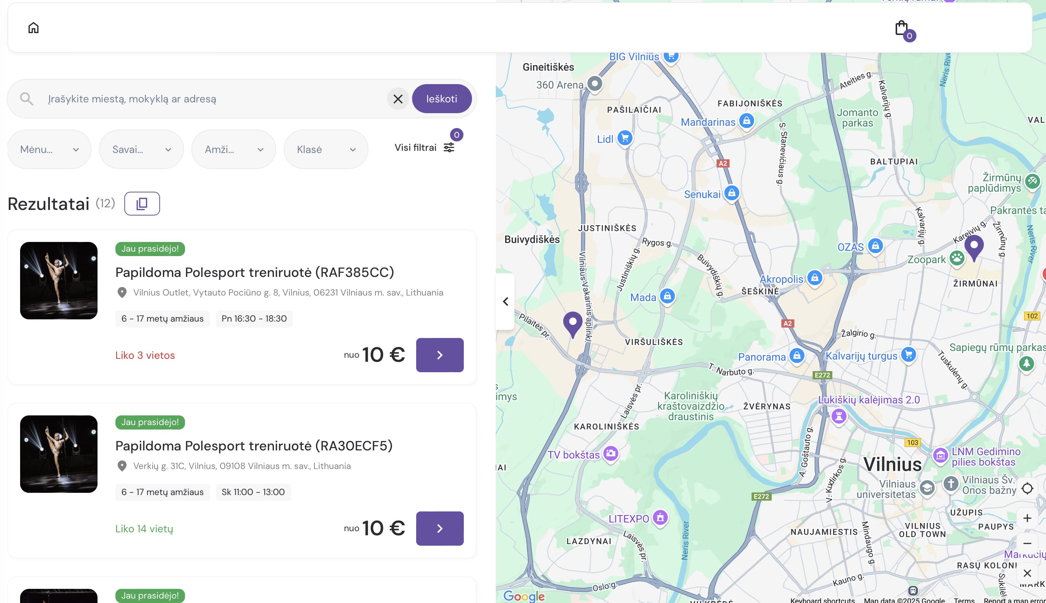Open Keyboard shortcuts on map
This screenshot has height=603, width=1046.
[822, 600]
